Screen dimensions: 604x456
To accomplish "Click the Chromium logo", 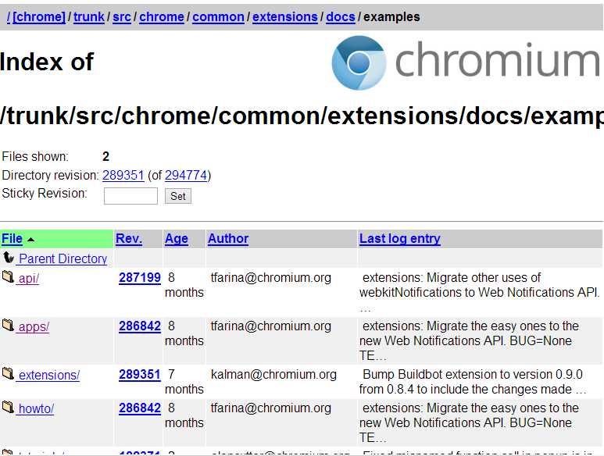I will (x=466, y=62).
